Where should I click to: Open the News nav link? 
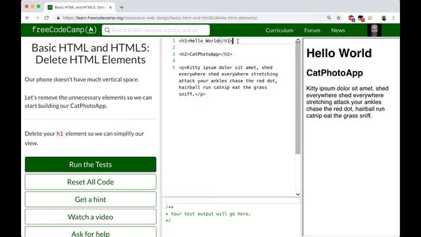(x=338, y=30)
